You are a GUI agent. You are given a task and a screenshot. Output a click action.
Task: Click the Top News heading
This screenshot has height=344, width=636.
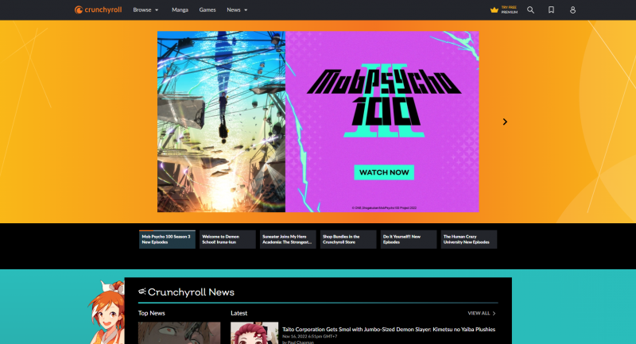coord(151,313)
